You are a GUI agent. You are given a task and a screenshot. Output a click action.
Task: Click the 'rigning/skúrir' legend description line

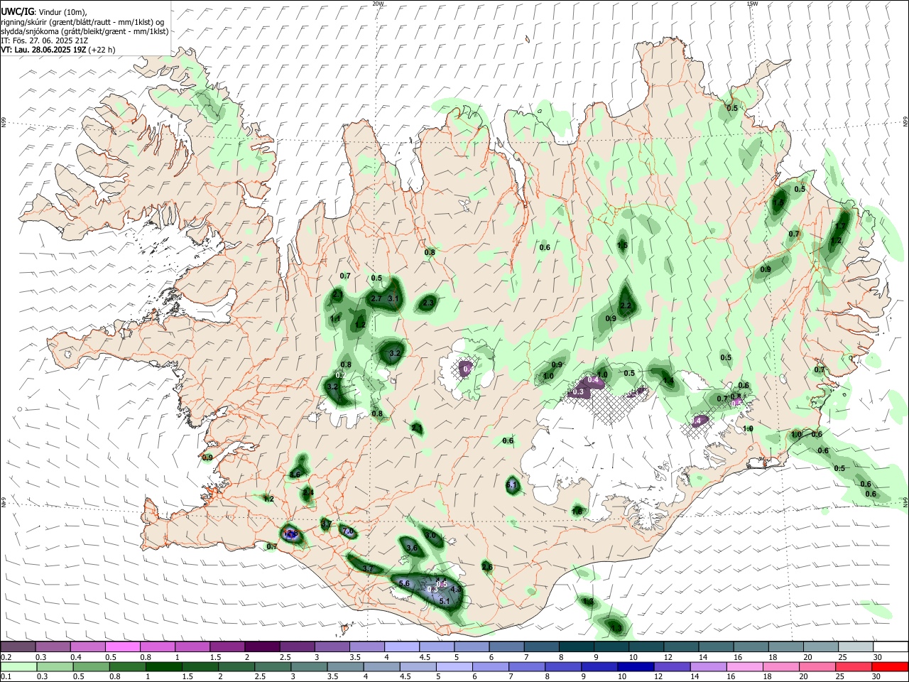(x=82, y=22)
